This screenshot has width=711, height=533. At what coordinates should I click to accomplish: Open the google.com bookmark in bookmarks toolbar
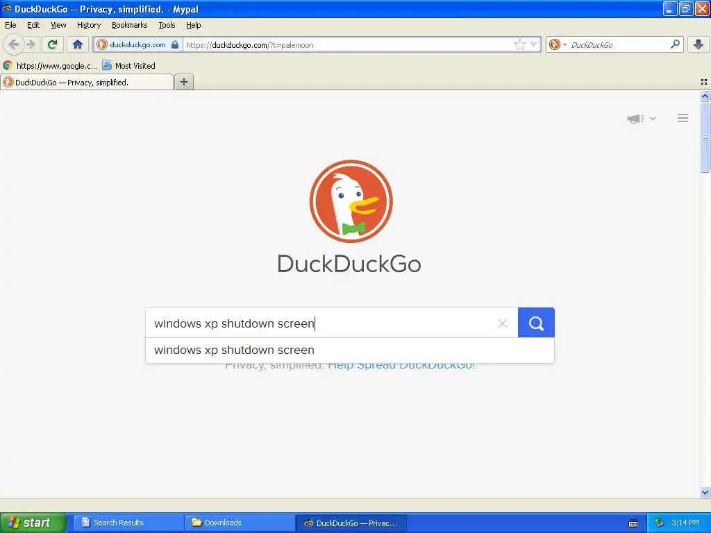[x=50, y=66]
